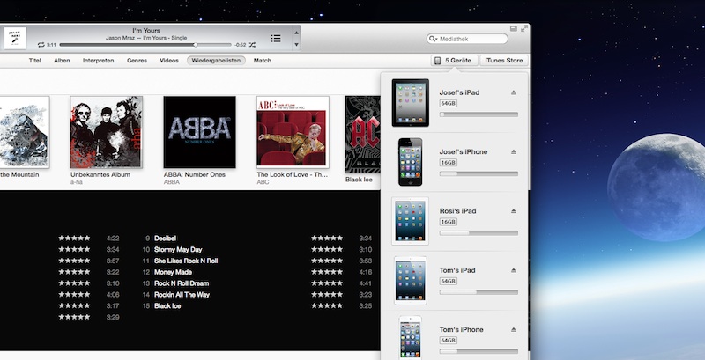Viewport: 705px width, 360px height.
Task: Select track 12 Money Made
Action: click(x=173, y=272)
